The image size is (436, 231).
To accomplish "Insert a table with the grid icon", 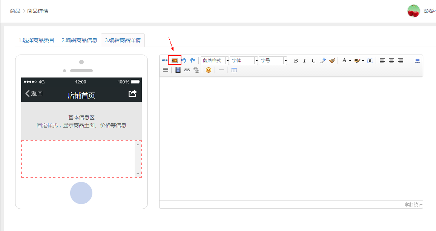I will pyautogui.click(x=234, y=70).
